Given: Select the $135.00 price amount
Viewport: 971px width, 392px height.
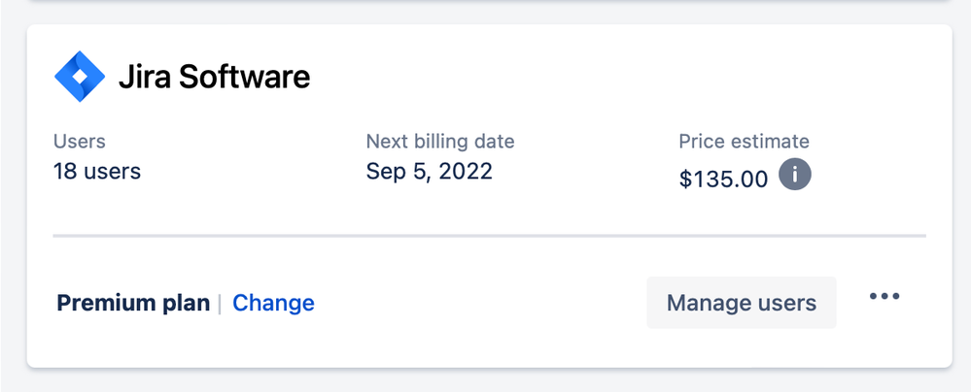Looking at the screenshot, I should (x=723, y=179).
